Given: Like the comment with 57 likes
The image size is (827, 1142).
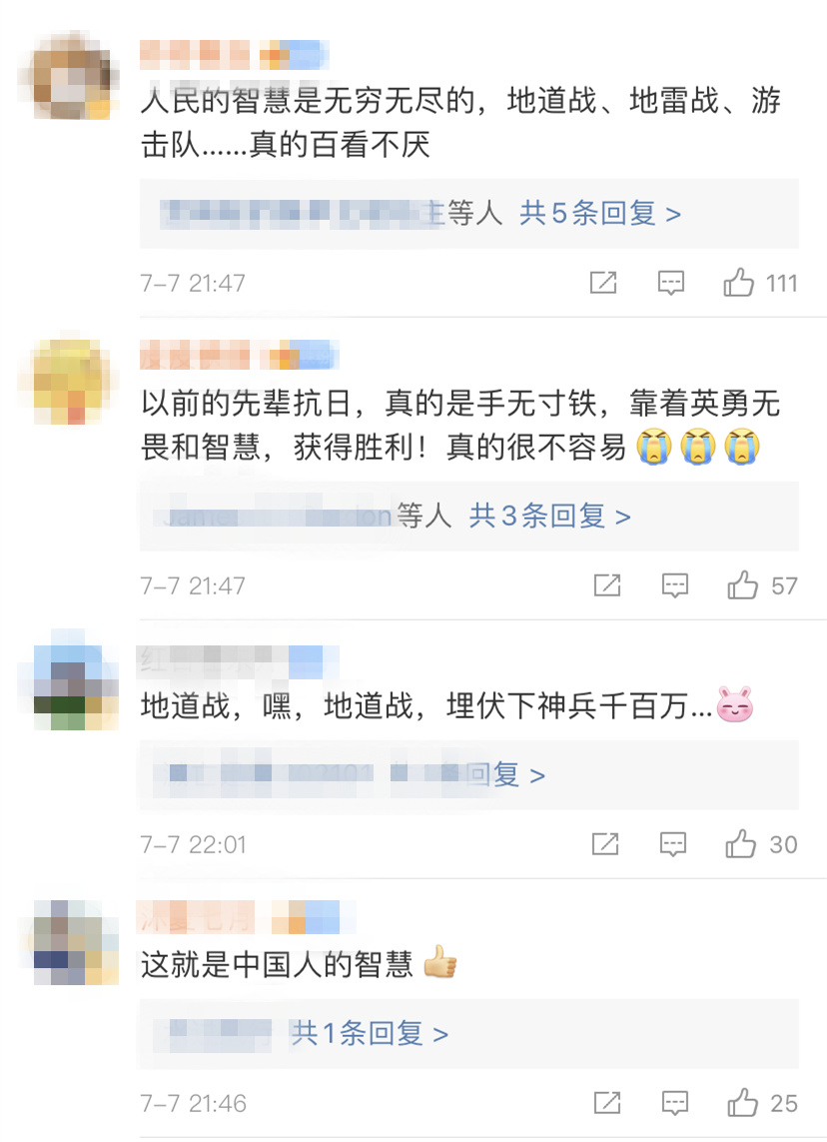Looking at the screenshot, I should coord(742,584).
